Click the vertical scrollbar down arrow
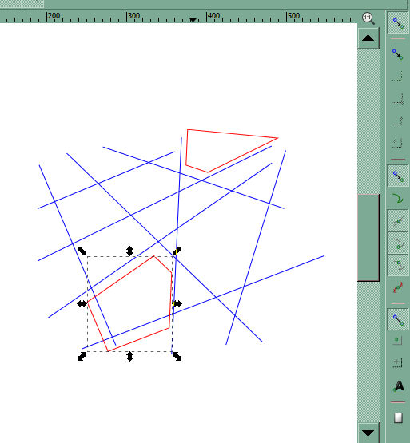 pos(368,433)
